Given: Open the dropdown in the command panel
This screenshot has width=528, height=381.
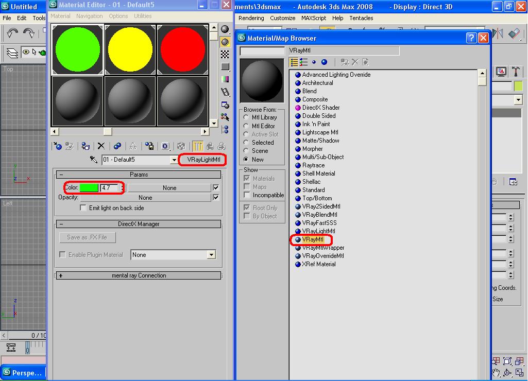Looking at the screenshot, I should [x=518, y=100].
